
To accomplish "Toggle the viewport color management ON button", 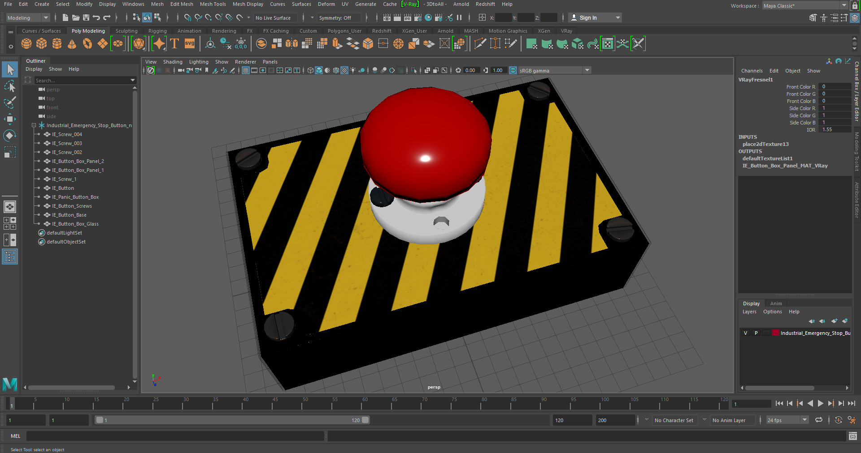I will [x=513, y=70].
